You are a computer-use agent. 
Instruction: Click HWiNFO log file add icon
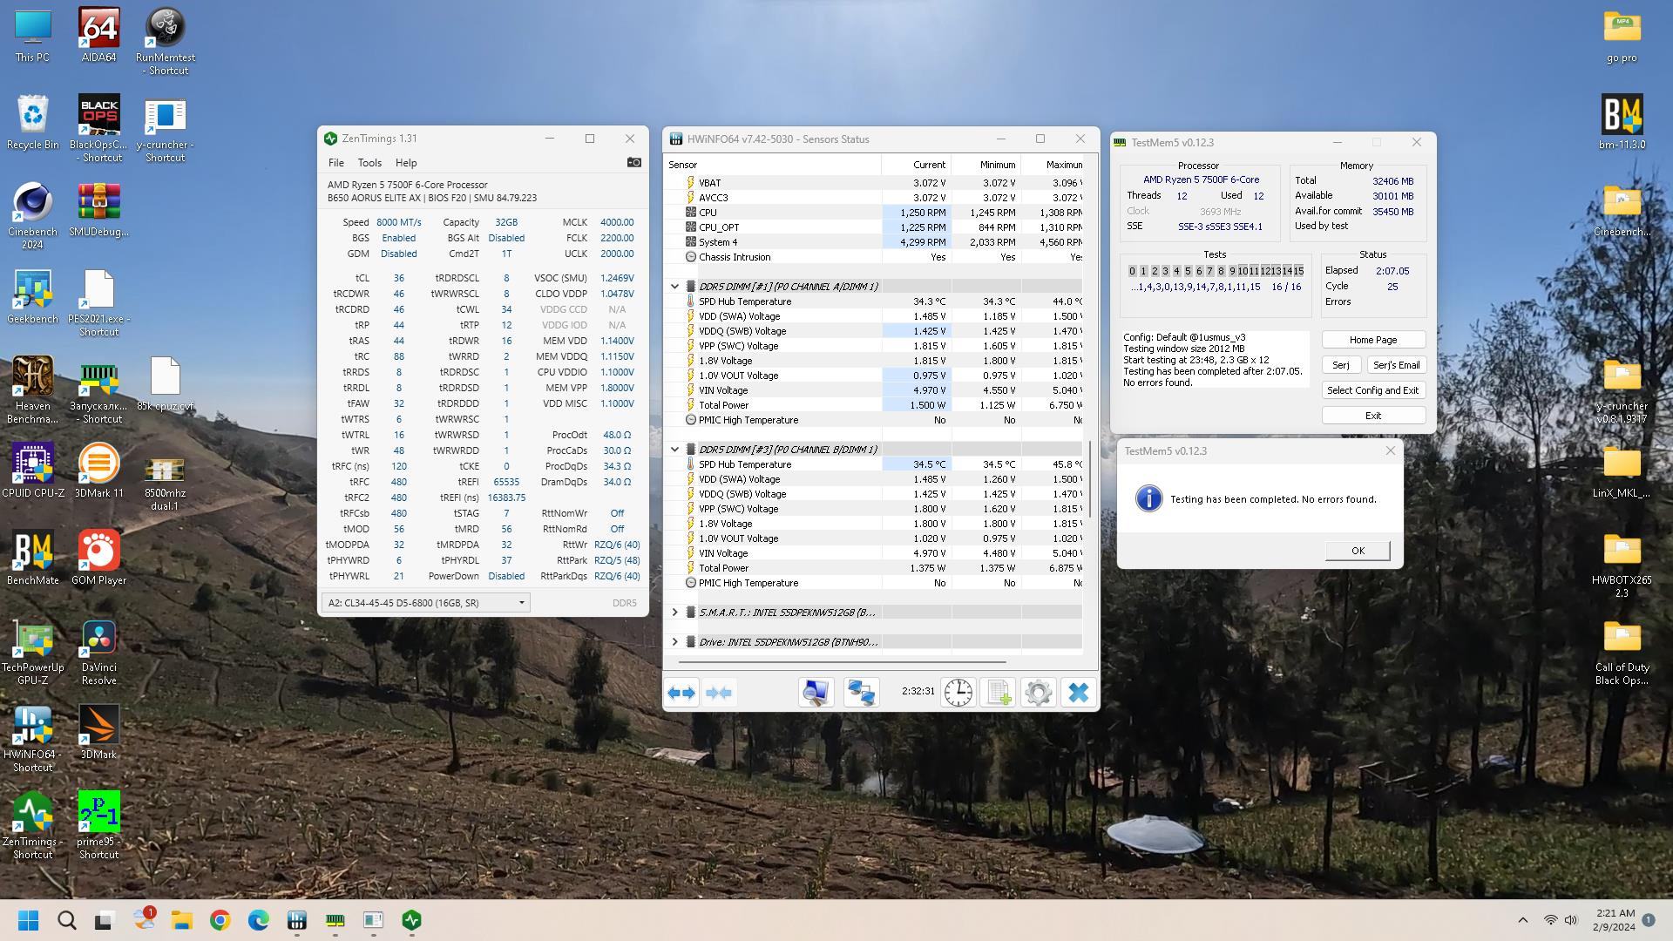pos(999,693)
